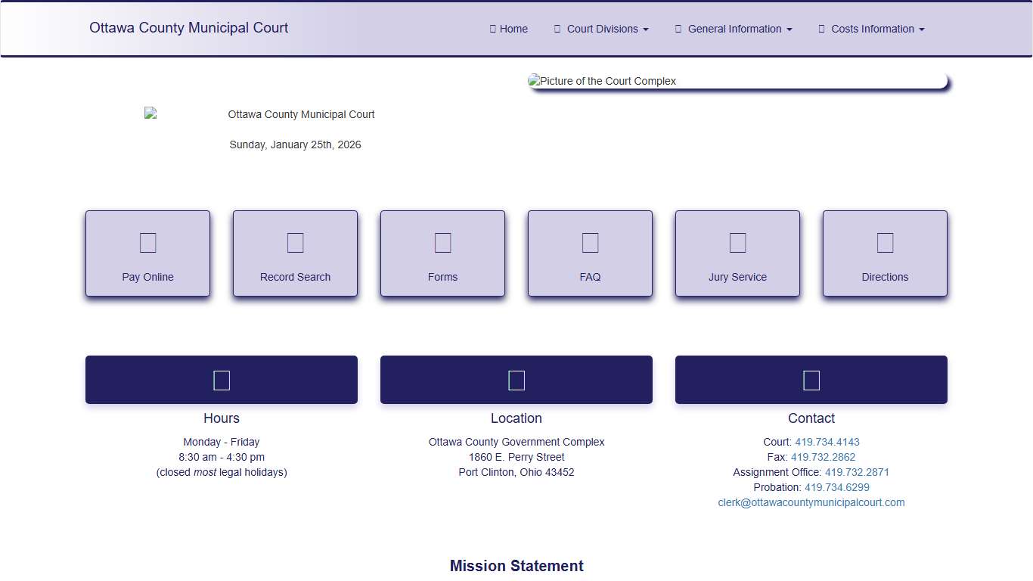Image resolution: width=1033 pixels, height=581 pixels.
Task: Open the FAQ tile
Action: tap(590, 253)
